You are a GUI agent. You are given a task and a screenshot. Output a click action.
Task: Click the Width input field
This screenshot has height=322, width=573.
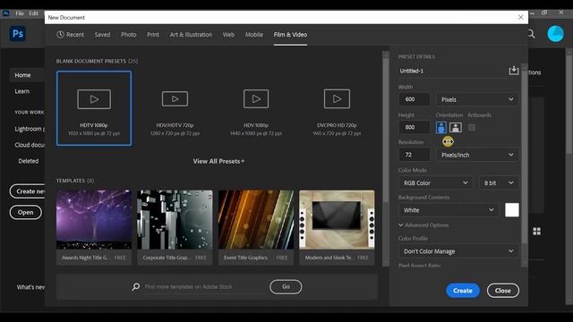(x=414, y=99)
